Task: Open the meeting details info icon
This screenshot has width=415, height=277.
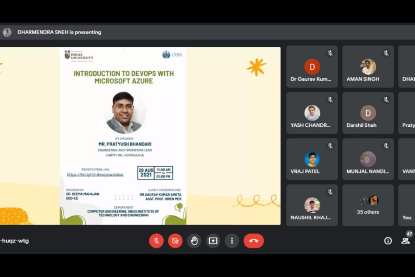Action: (x=388, y=241)
